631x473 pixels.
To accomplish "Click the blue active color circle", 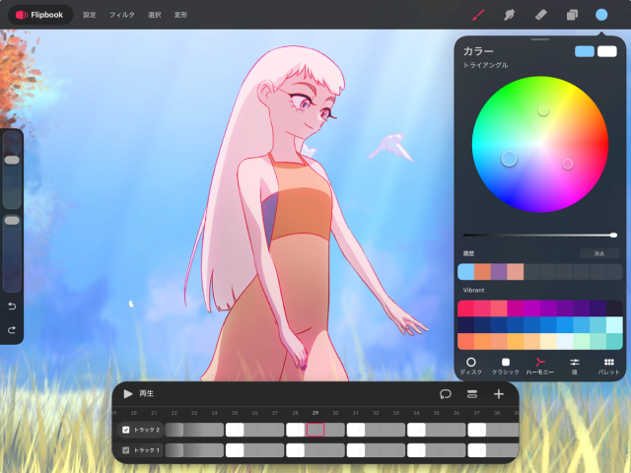I will tap(601, 15).
